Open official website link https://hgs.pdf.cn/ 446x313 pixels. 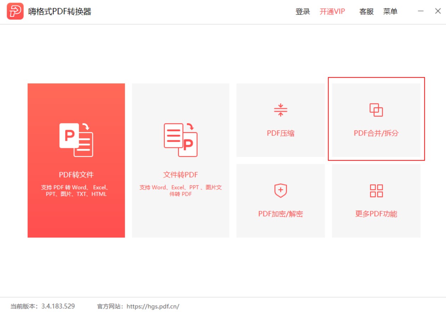coord(153,306)
